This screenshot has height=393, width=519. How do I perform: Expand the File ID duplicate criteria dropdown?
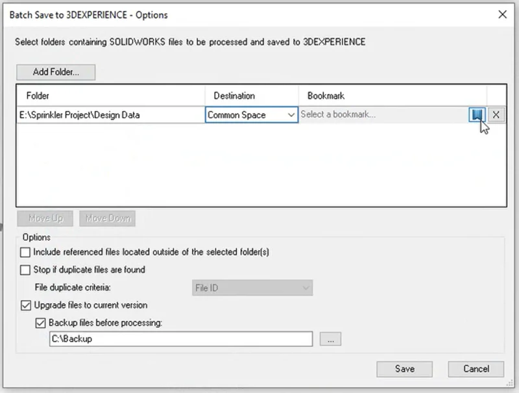252,288
